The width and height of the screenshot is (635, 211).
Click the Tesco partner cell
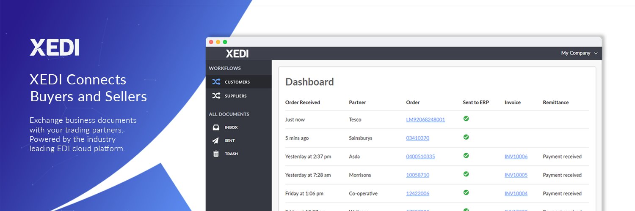click(x=355, y=119)
